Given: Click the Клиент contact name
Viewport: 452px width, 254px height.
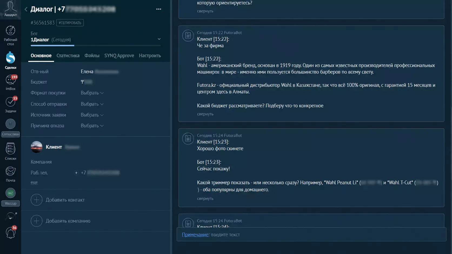Looking at the screenshot, I should 54,147.
